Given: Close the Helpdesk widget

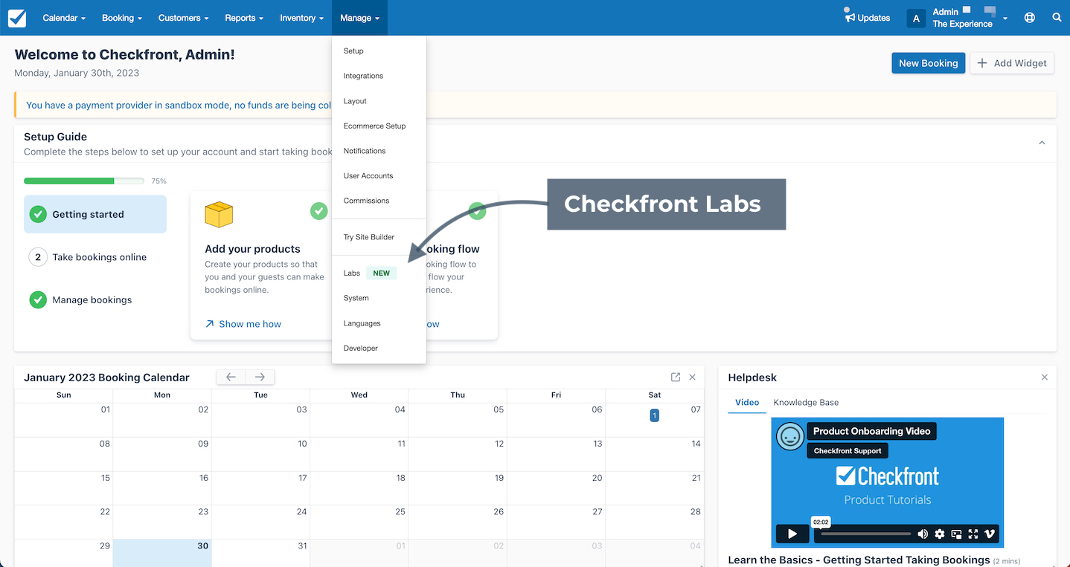Looking at the screenshot, I should pyautogui.click(x=1045, y=378).
